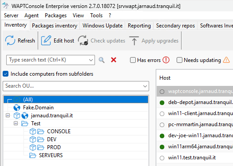Click the PROD folder icon

click(41, 147)
